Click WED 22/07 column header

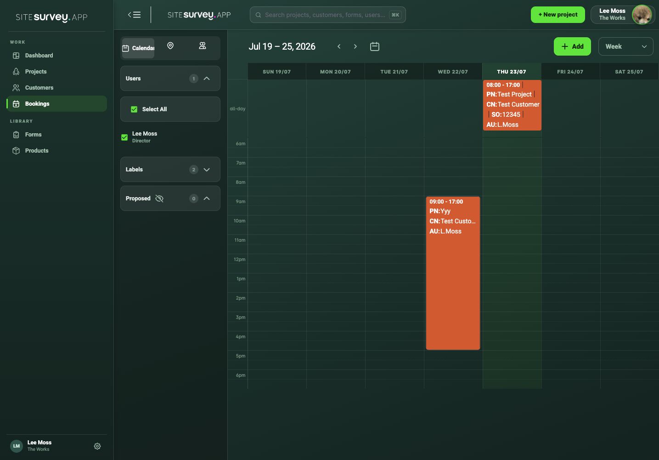[453, 72]
